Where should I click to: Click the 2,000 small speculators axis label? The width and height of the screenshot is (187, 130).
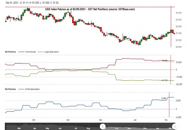tap(178, 101)
